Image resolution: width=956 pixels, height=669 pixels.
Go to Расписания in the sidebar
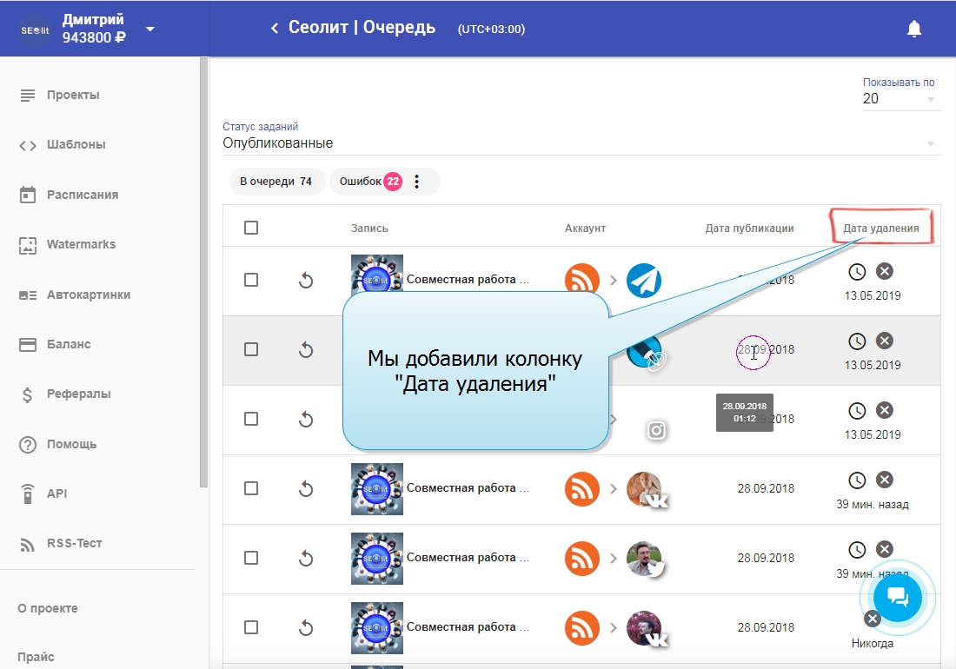(82, 195)
